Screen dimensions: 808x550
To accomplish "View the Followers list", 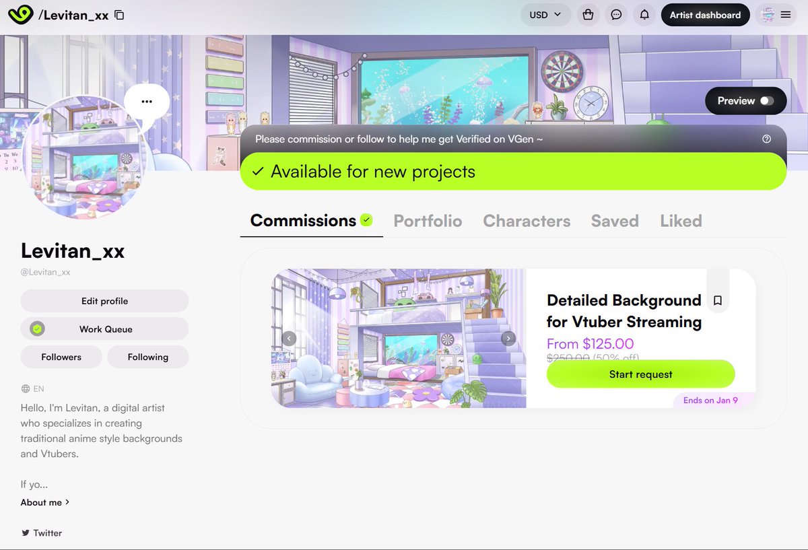I will (61, 357).
